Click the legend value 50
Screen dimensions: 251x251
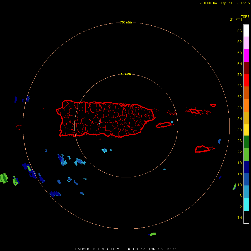[240, 74]
